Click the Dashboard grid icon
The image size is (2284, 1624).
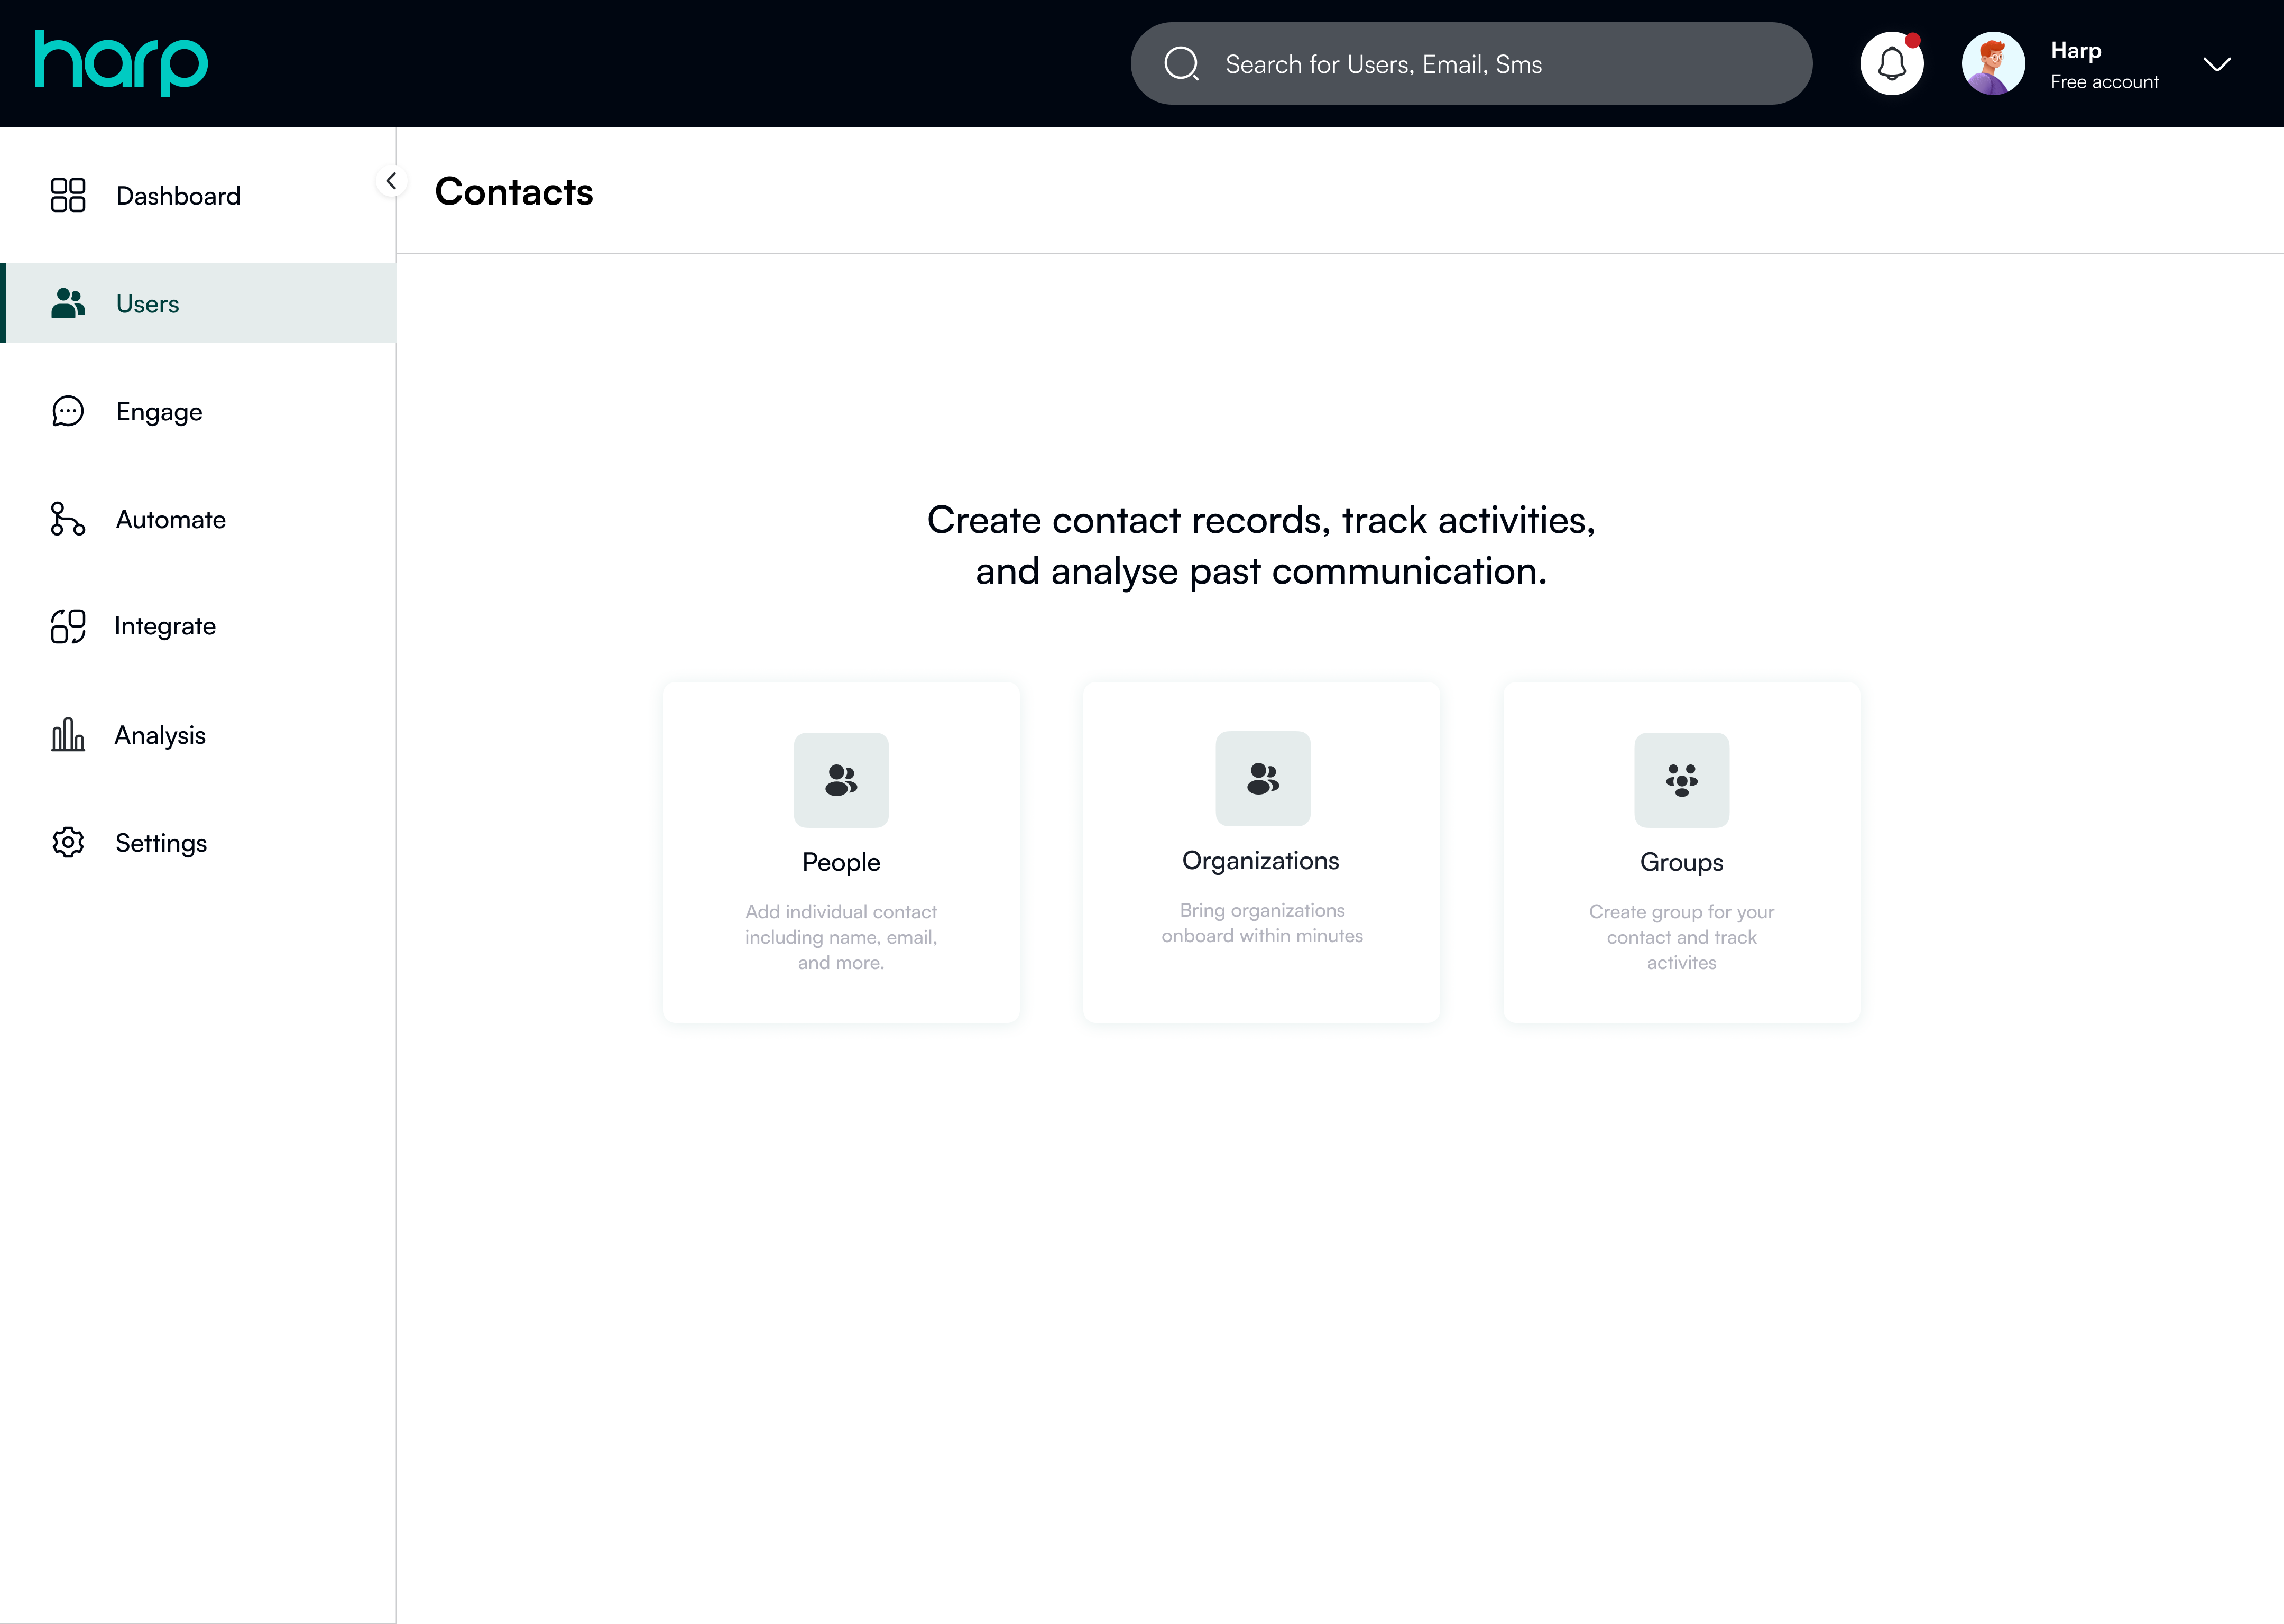(x=68, y=195)
